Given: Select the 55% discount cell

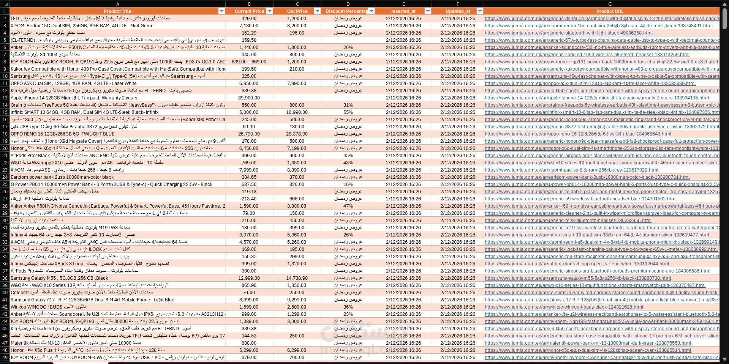Looking at the screenshot, I should tap(348, 112).
